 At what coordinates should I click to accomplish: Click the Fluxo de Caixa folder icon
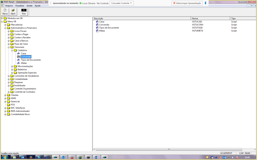(x=12, y=44)
